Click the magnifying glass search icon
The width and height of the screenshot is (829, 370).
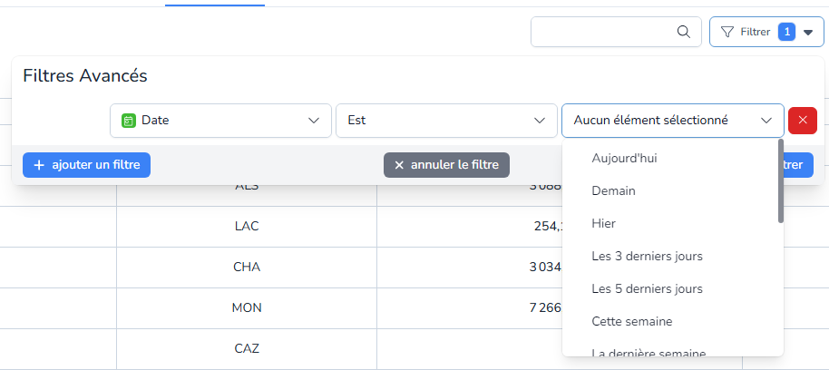[684, 32]
